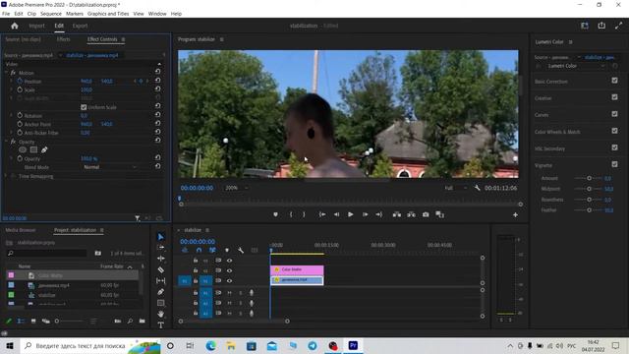Select the Rectangle tool

[160, 303]
